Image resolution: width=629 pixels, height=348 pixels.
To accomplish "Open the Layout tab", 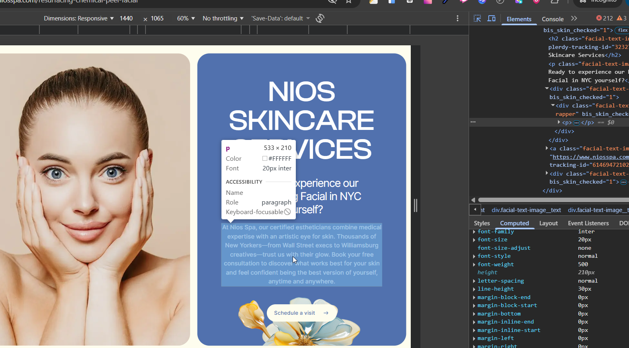I will tap(548, 223).
